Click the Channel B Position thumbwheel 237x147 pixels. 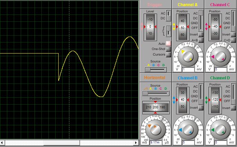[x=182, y=100]
